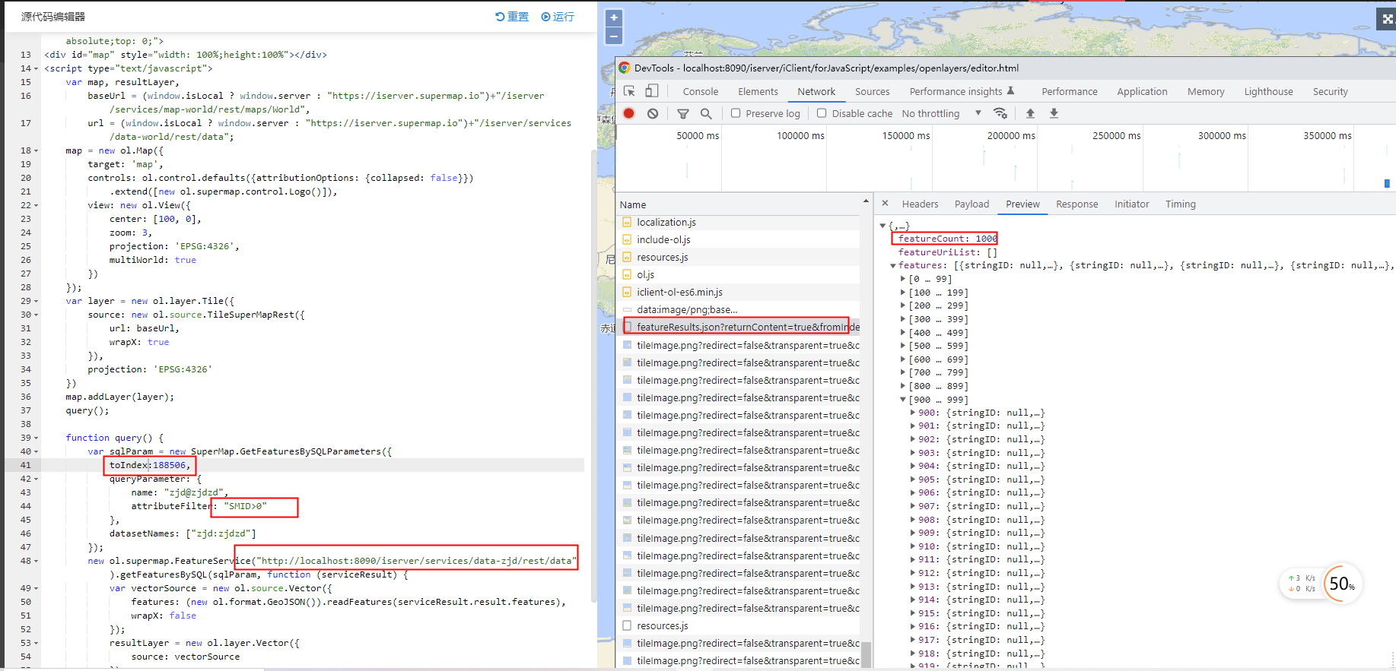Open network search with magnifier icon
Image resolution: width=1396 pixels, height=671 pixels.
coord(706,113)
